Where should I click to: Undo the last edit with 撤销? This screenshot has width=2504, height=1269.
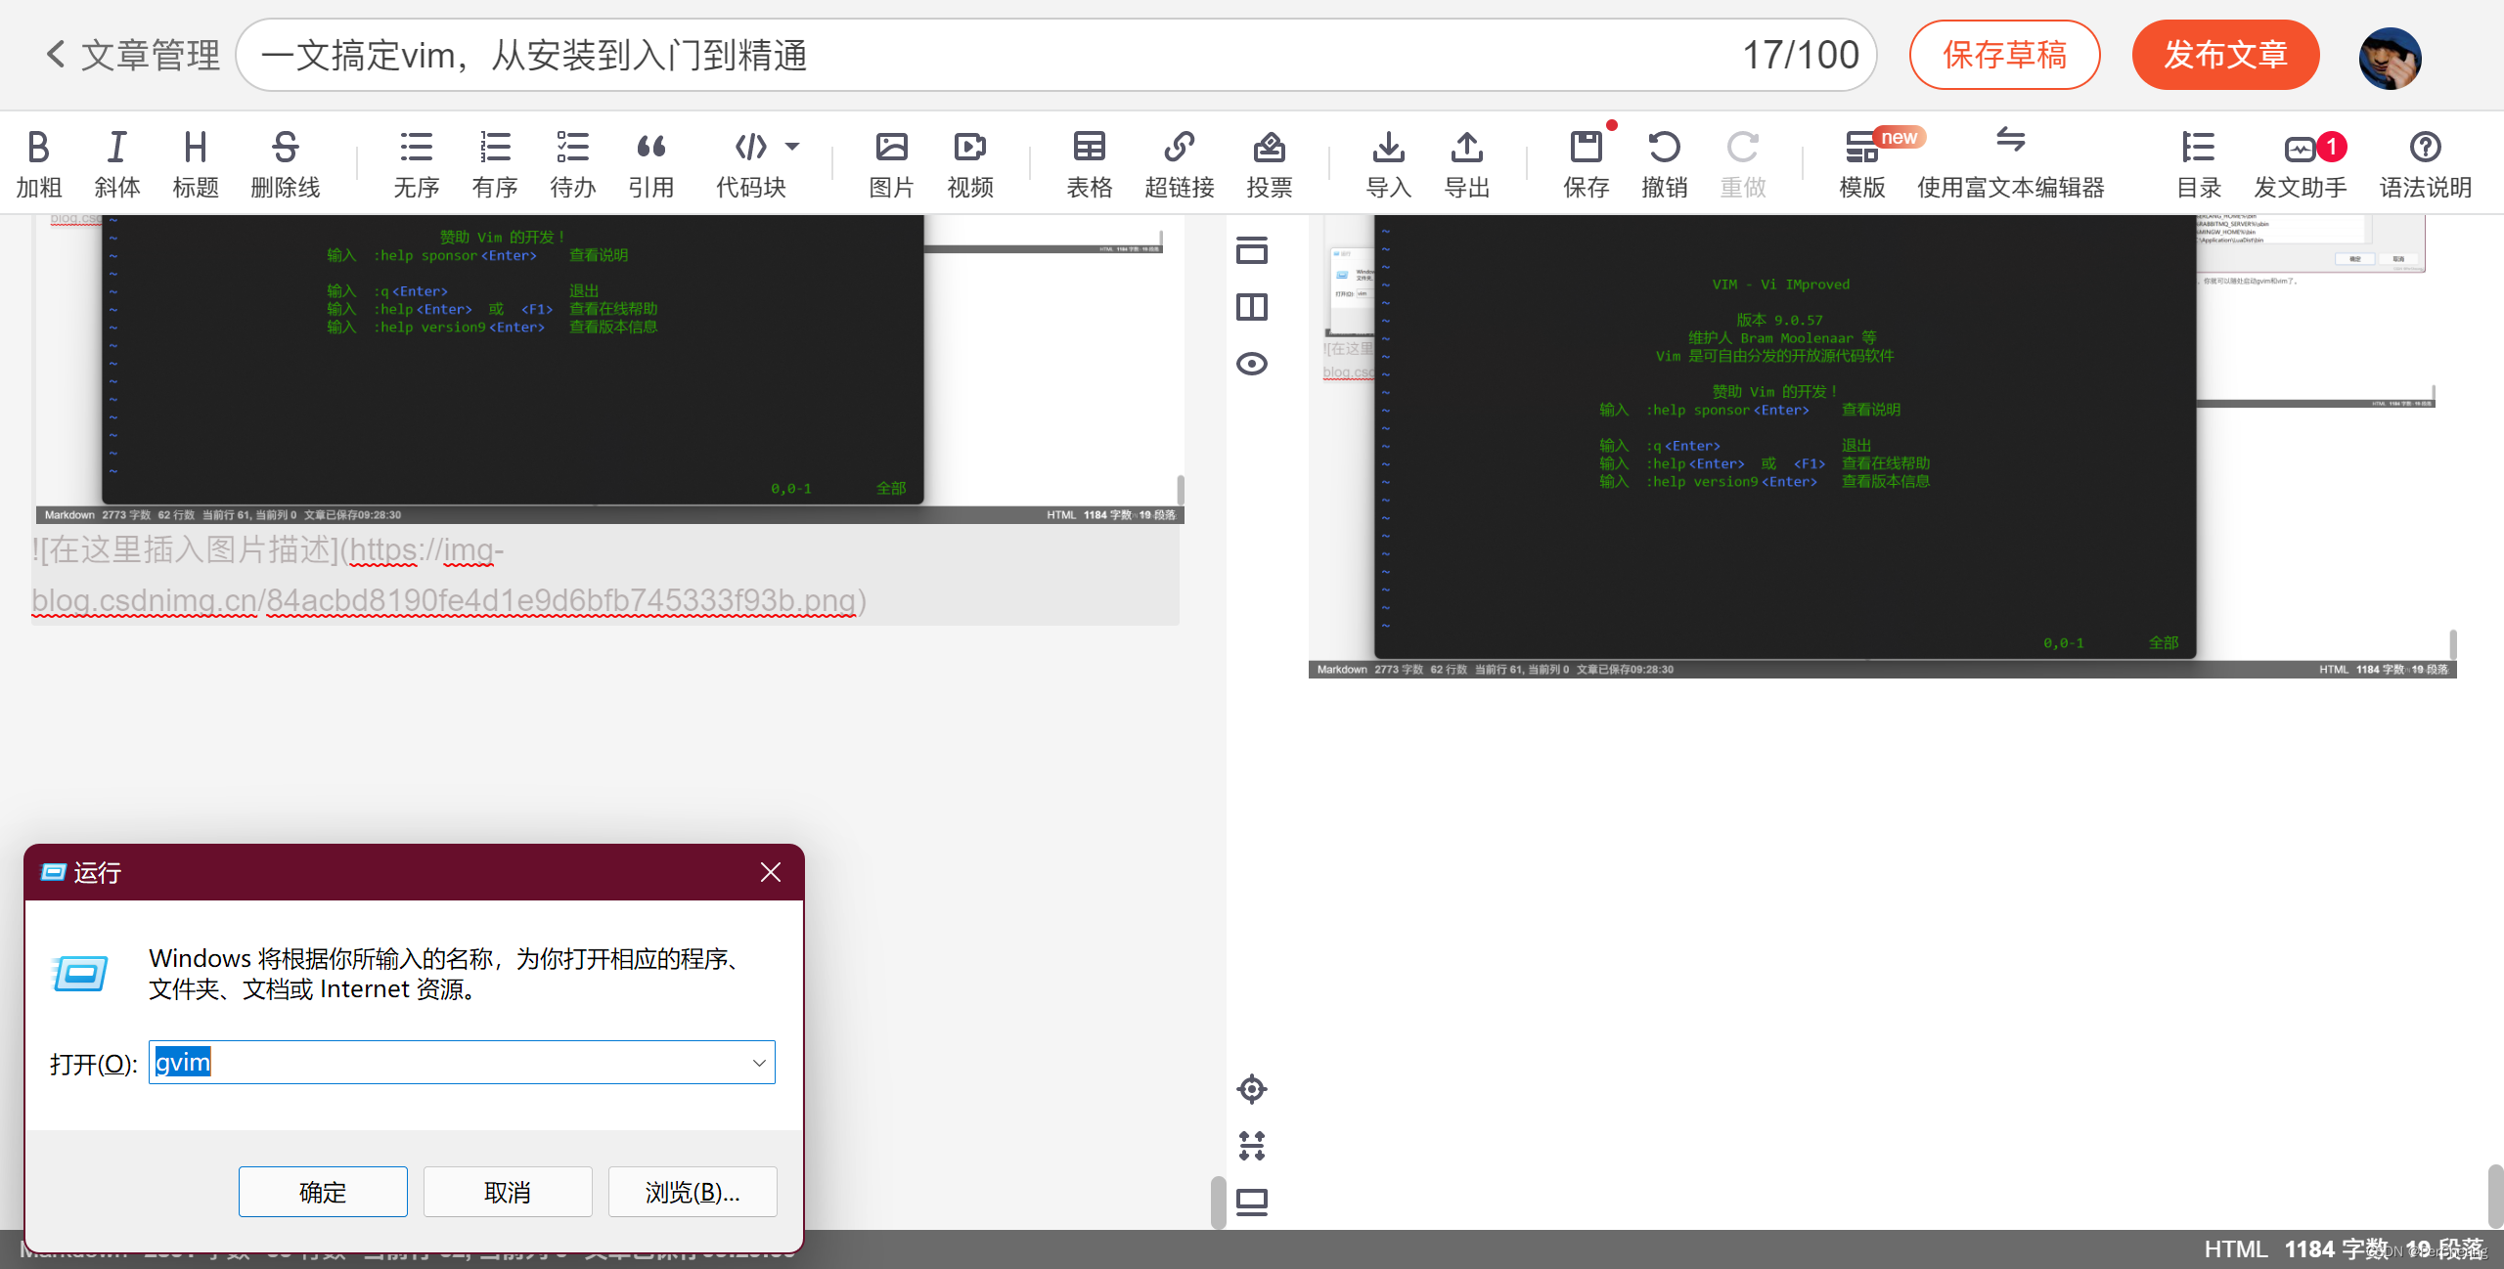(x=1666, y=161)
